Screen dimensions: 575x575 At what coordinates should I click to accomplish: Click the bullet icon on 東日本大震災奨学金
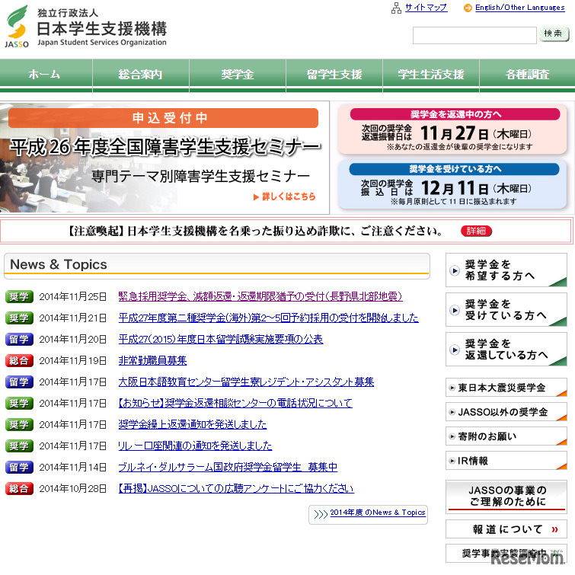[452, 388]
